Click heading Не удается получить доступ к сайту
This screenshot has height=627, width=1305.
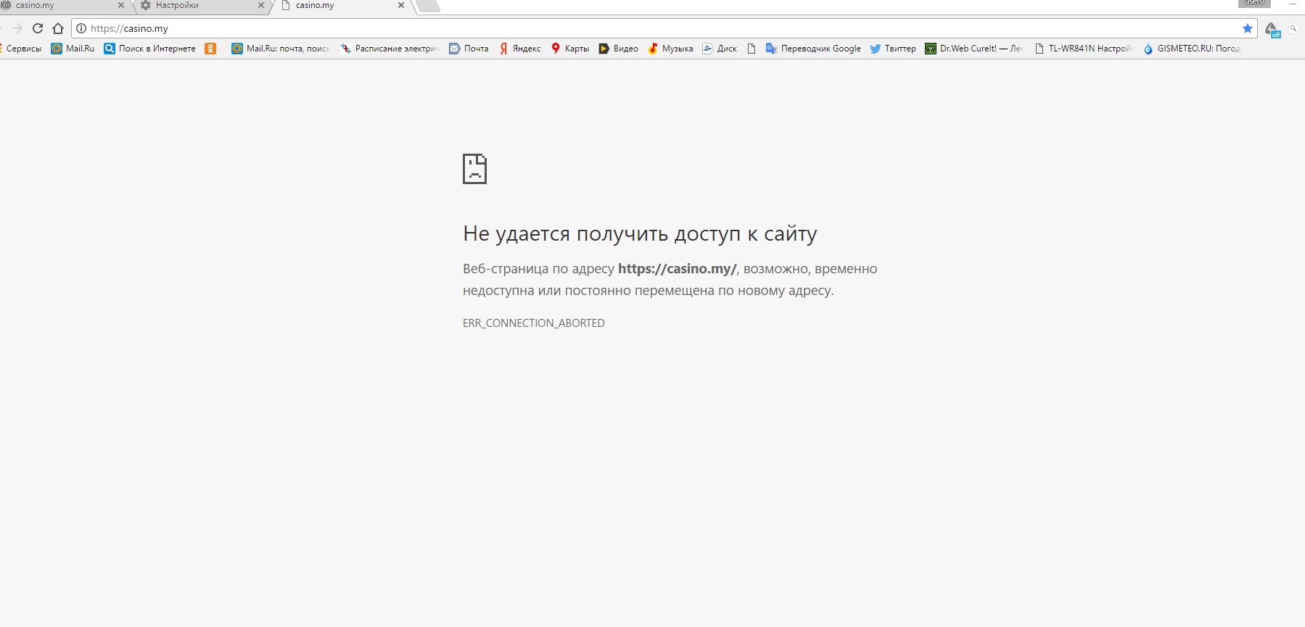[x=640, y=233]
